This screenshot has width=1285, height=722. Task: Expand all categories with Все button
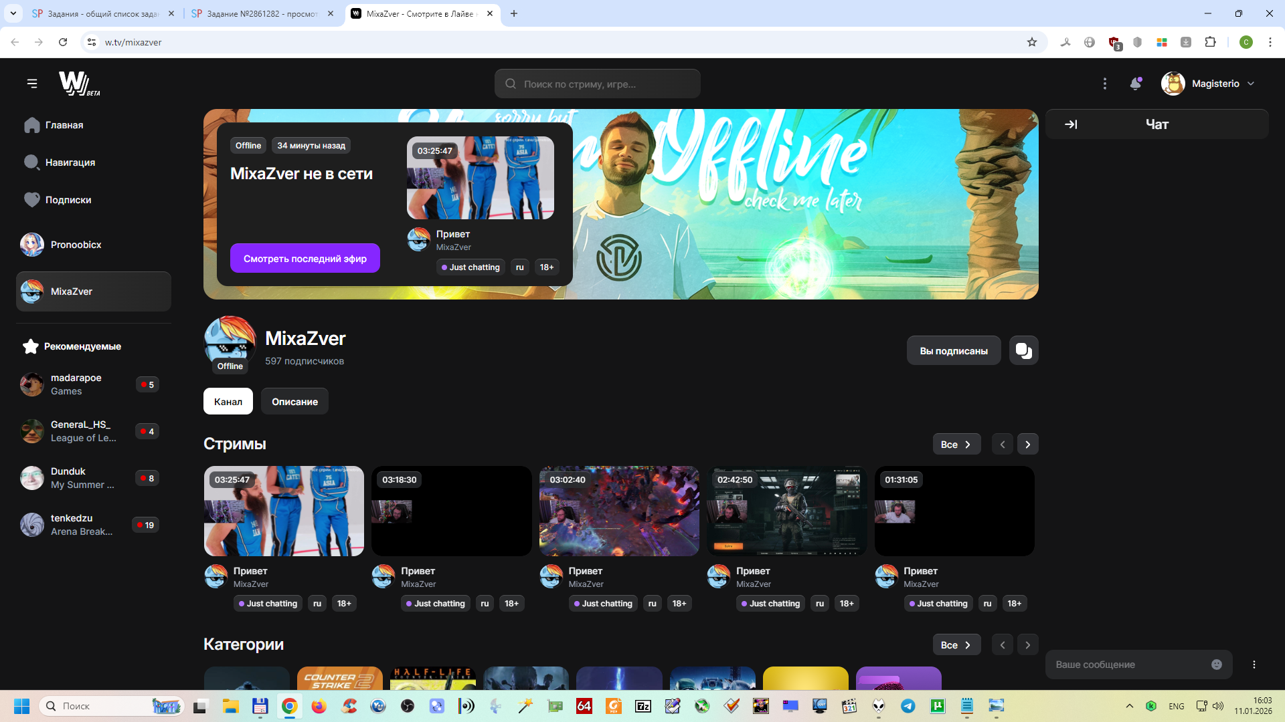(956, 645)
